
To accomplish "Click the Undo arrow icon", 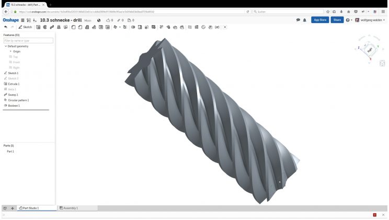I will pyautogui.click(x=6, y=27).
